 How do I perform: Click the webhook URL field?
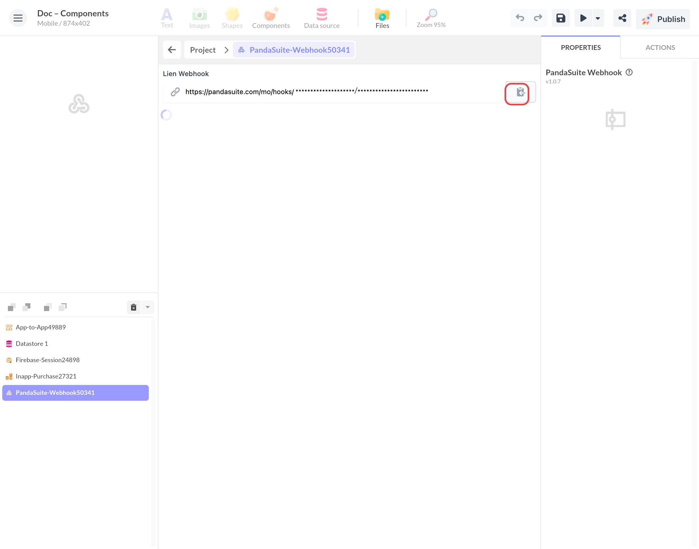pyautogui.click(x=334, y=92)
